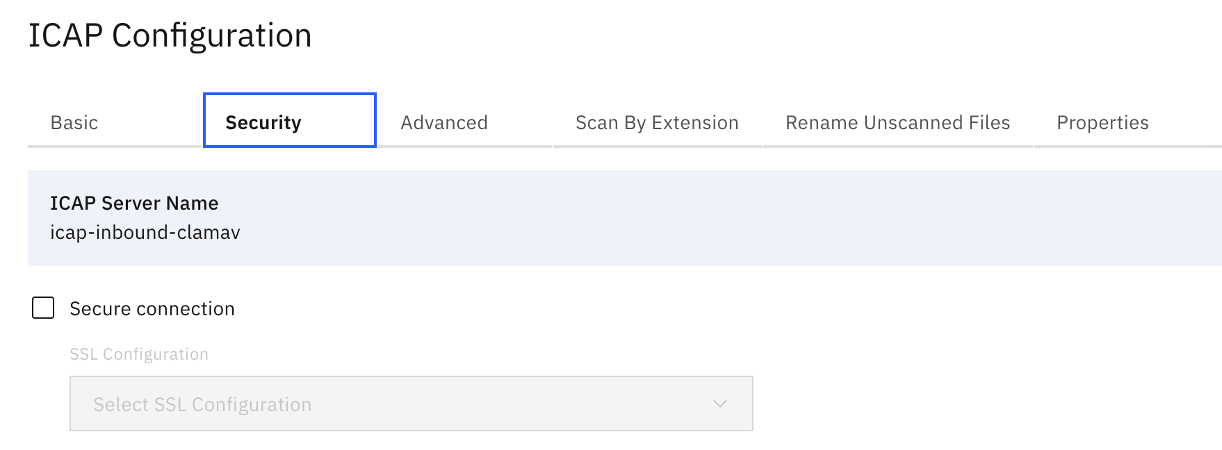Expand the SSL Configuration dropdown chevron
The width and height of the screenshot is (1222, 450).
[720, 403]
